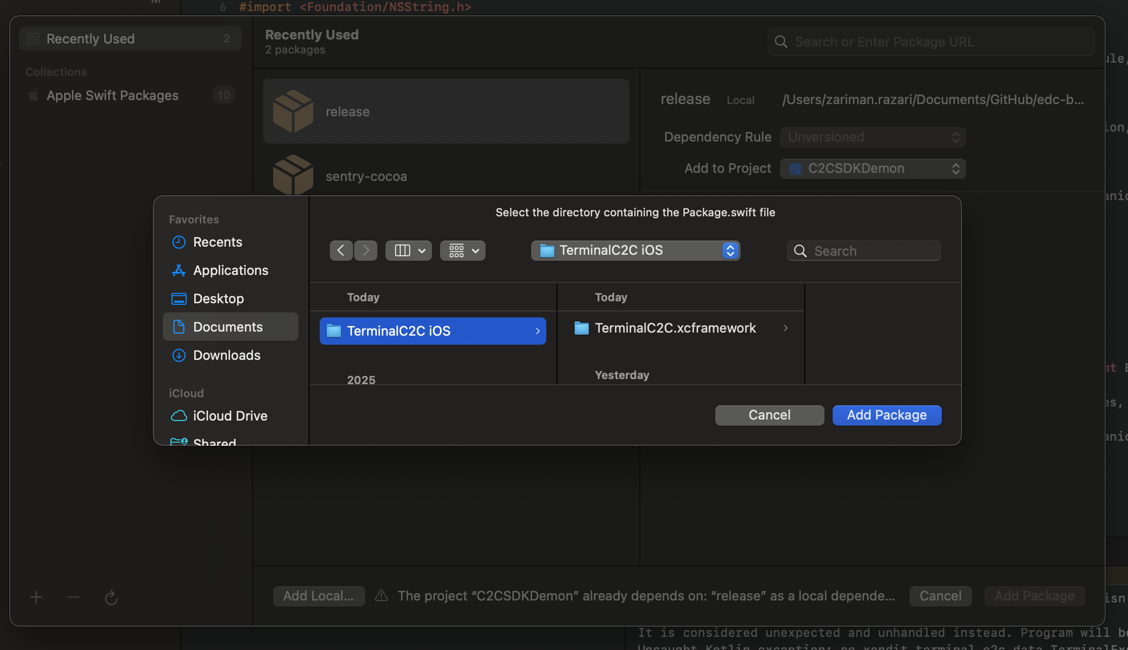Select the column view layout icon
The width and height of the screenshot is (1128, 650).
click(402, 250)
